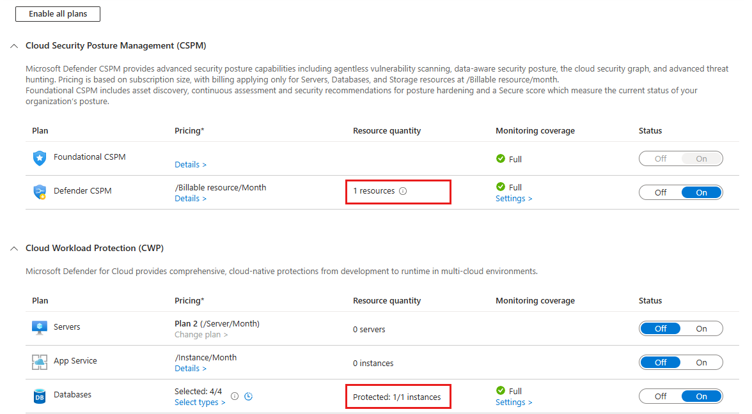
Task: Click Enable all plans button
Action: [58, 14]
